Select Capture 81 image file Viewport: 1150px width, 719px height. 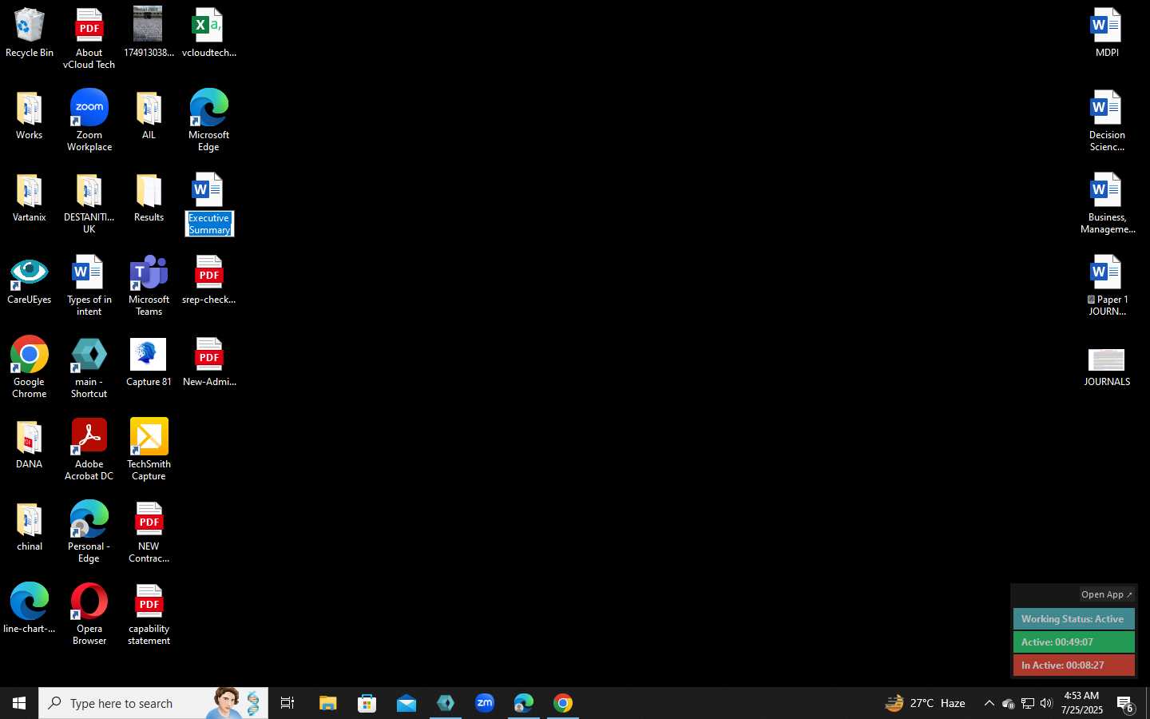click(149, 363)
